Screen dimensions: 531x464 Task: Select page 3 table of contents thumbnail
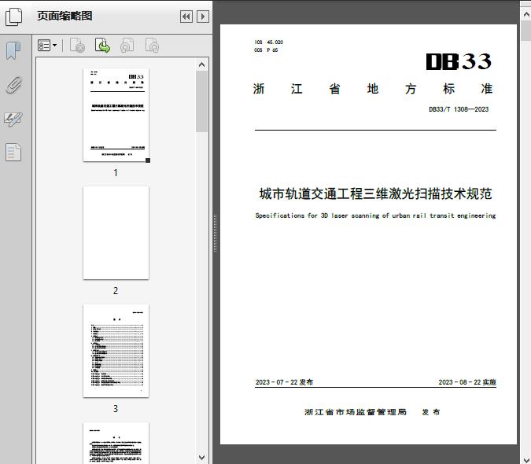pos(116,351)
